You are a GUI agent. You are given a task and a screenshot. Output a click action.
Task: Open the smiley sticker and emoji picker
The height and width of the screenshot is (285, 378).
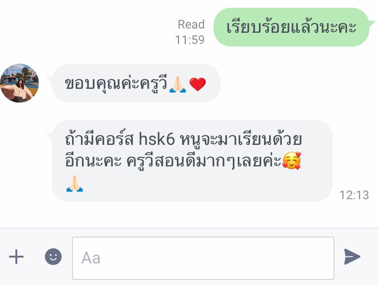pyautogui.click(x=53, y=257)
